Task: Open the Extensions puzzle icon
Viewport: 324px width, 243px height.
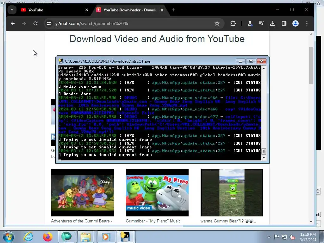Action: [233, 23]
